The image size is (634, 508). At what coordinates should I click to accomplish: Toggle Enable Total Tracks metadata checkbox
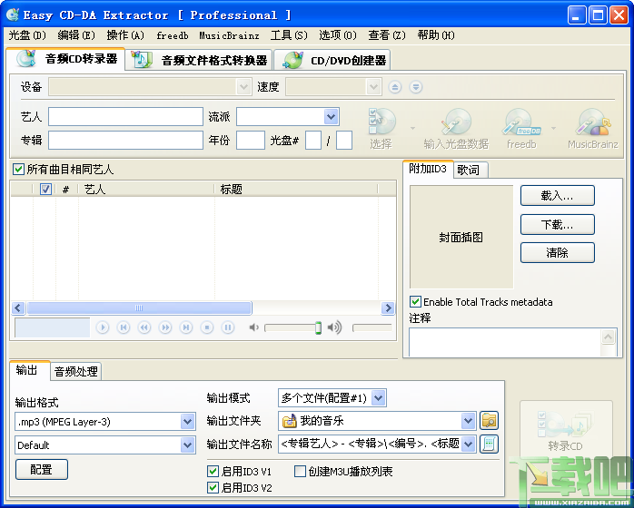(x=415, y=301)
